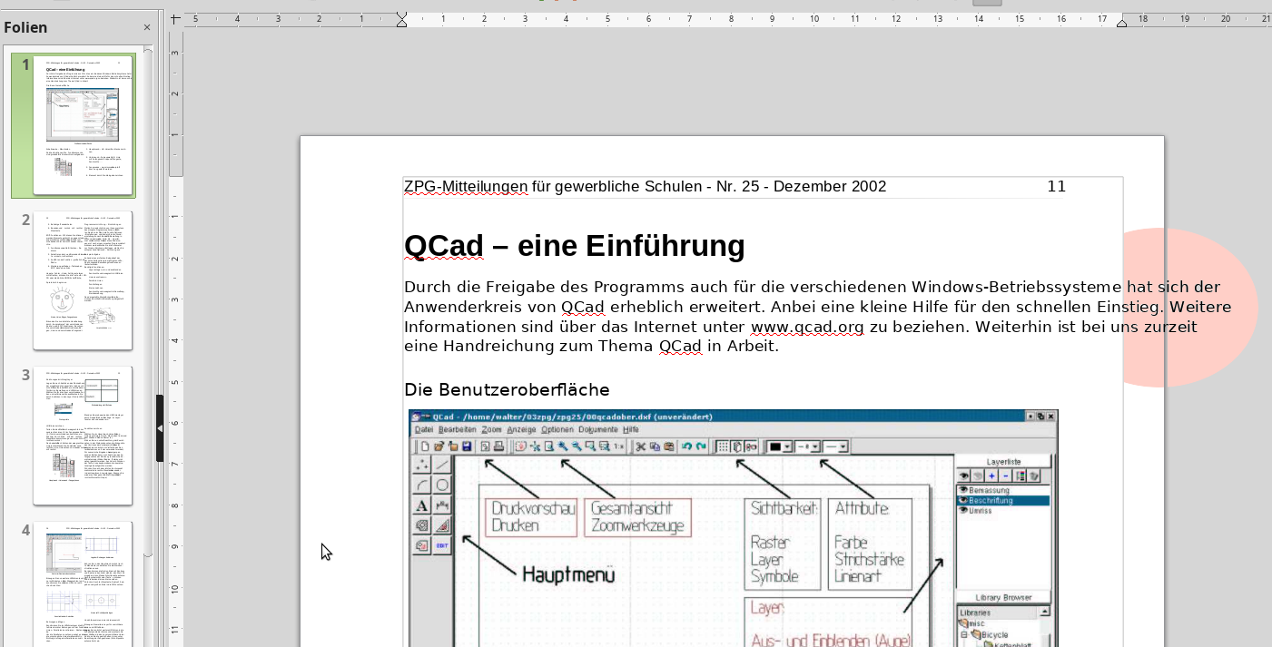This screenshot has width=1272, height=647.
Task: Click the ruler origin crosshair corner
Action: pos(175,18)
